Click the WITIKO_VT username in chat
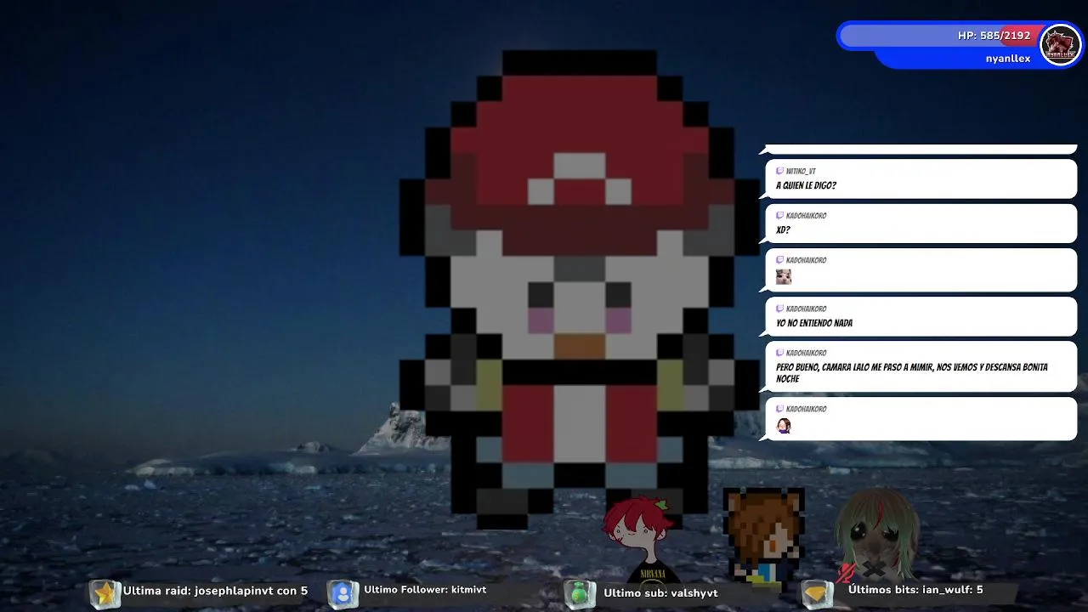The image size is (1088, 612). 801,172
